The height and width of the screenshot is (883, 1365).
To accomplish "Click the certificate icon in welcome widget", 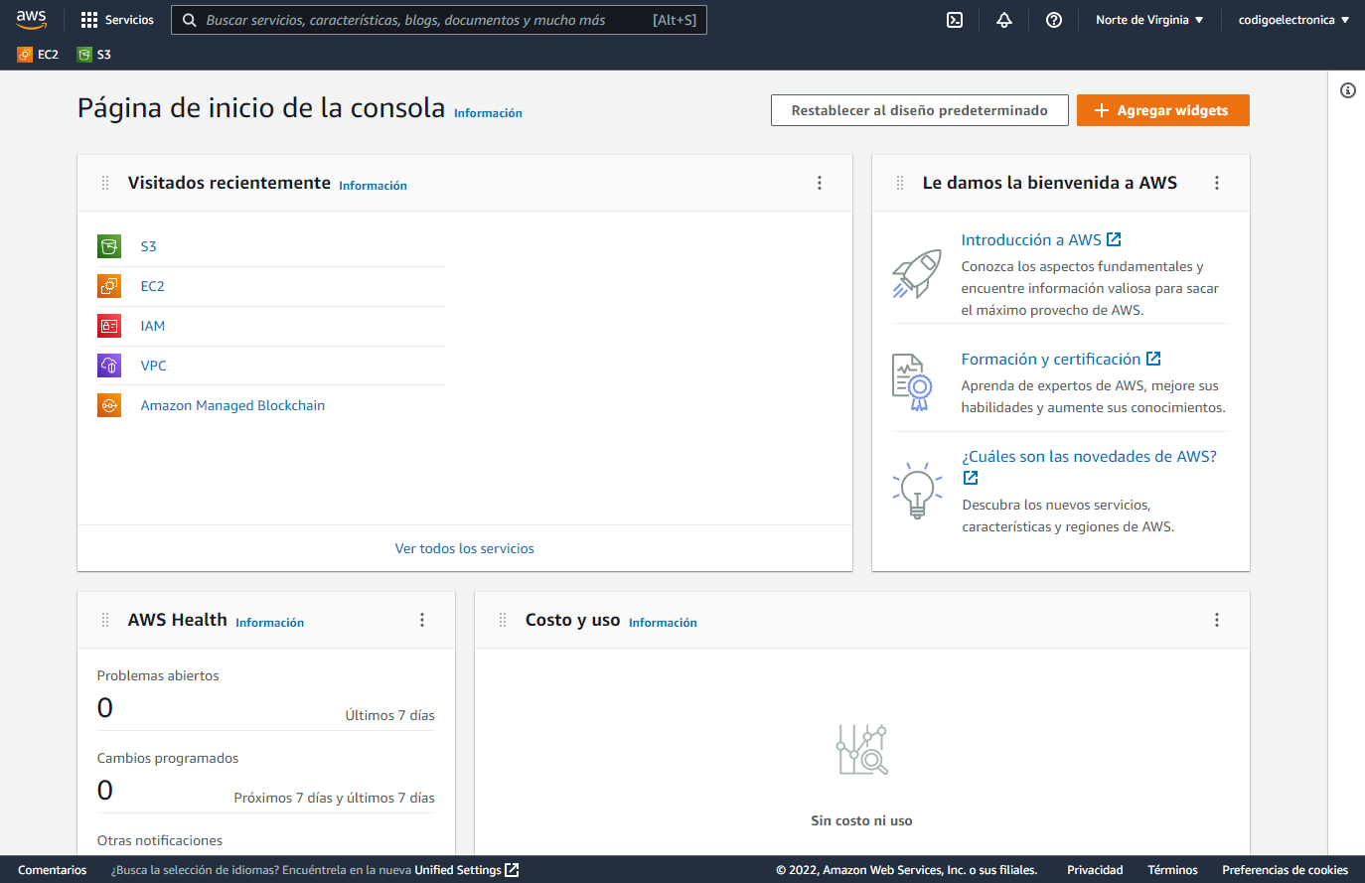I will (x=912, y=382).
